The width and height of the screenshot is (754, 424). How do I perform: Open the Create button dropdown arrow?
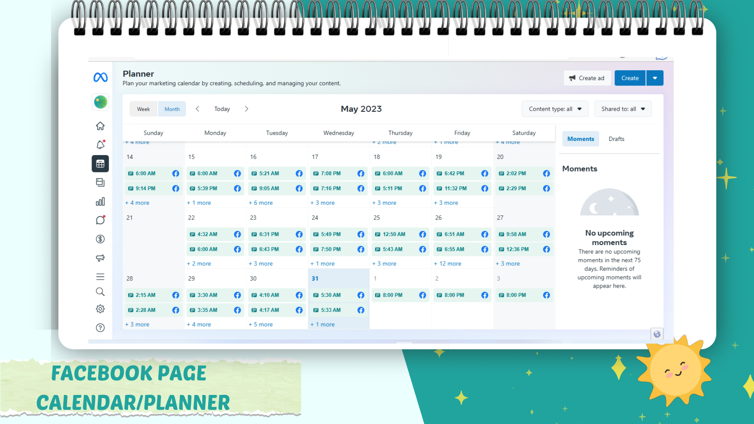tap(655, 78)
